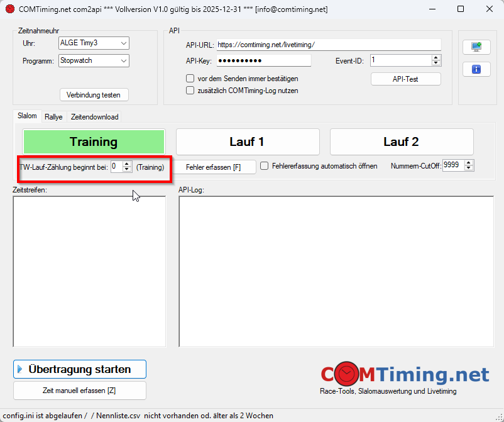504x422 pixels.
Task: Click into the API-URL input field
Action: [x=329, y=45]
